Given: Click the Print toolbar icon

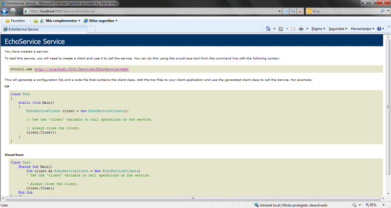Looking at the screenshot, I should pyautogui.click(x=301, y=29).
